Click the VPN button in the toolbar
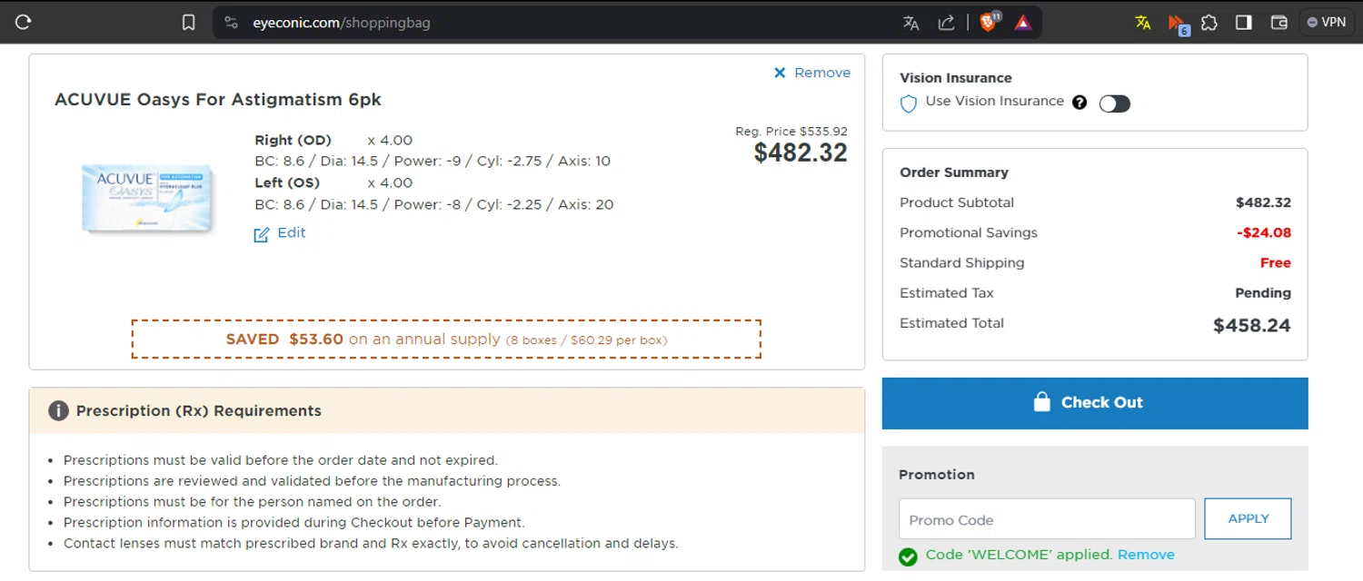The image size is (1363, 581). click(x=1327, y=23)
